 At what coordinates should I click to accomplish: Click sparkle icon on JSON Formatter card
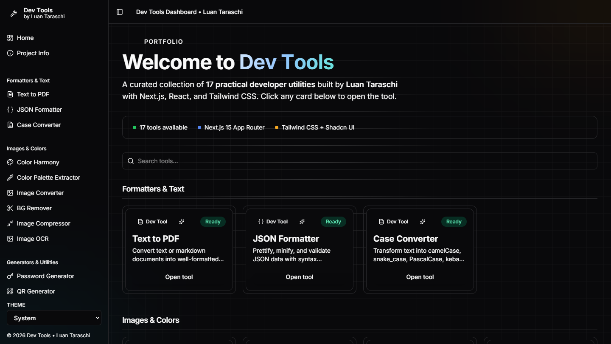tap(302, 222)
